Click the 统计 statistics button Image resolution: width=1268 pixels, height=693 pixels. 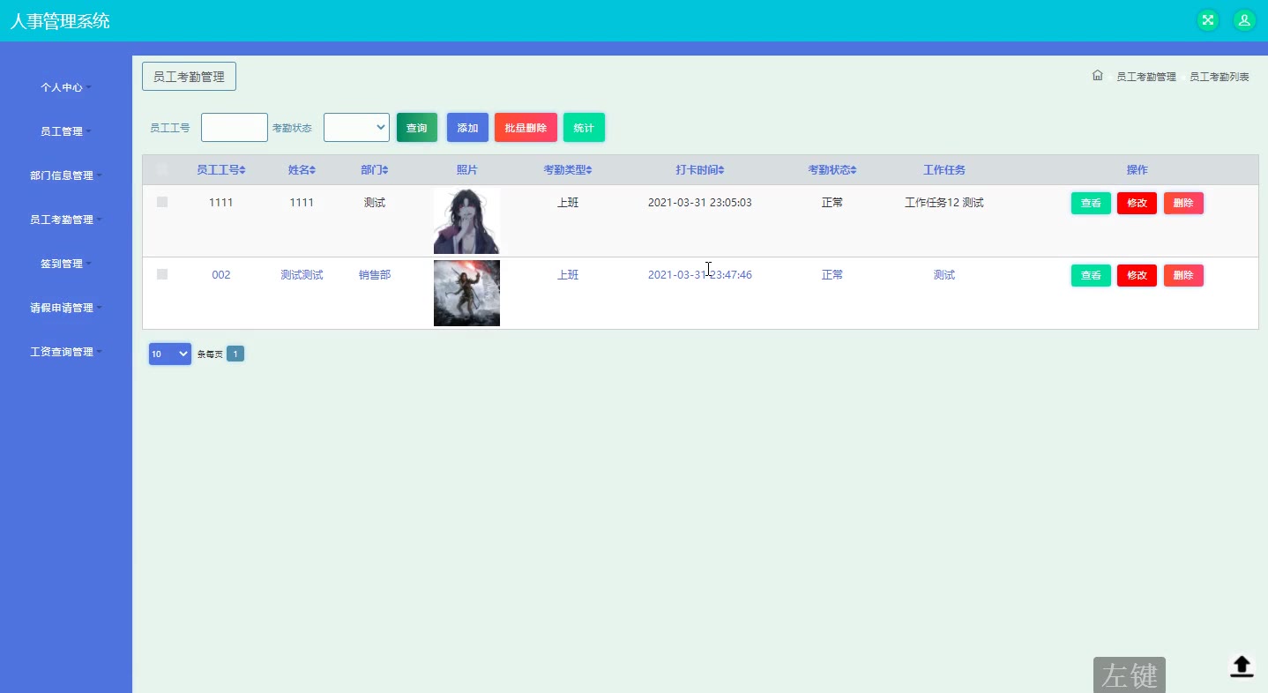[584, 128]
